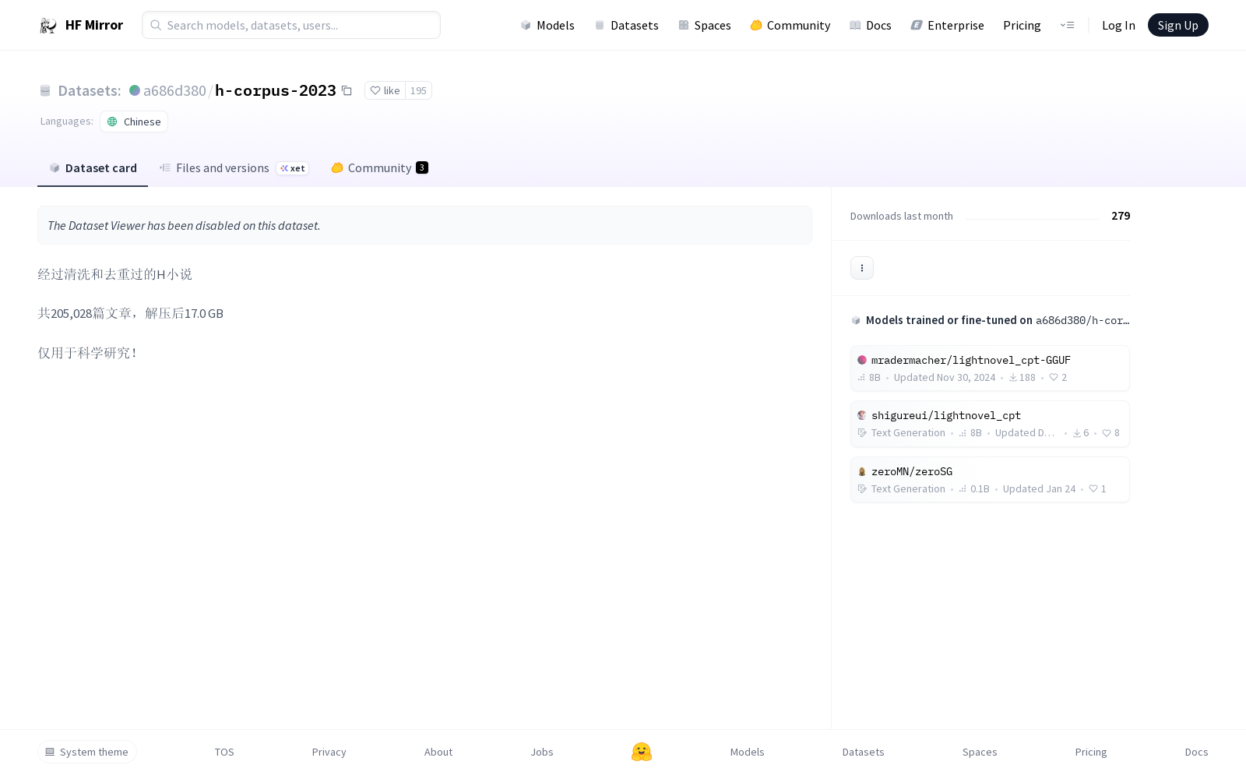Screen dimensions: 1246x779
Task: Open Datasets footer link
Action: click(863, 752)
